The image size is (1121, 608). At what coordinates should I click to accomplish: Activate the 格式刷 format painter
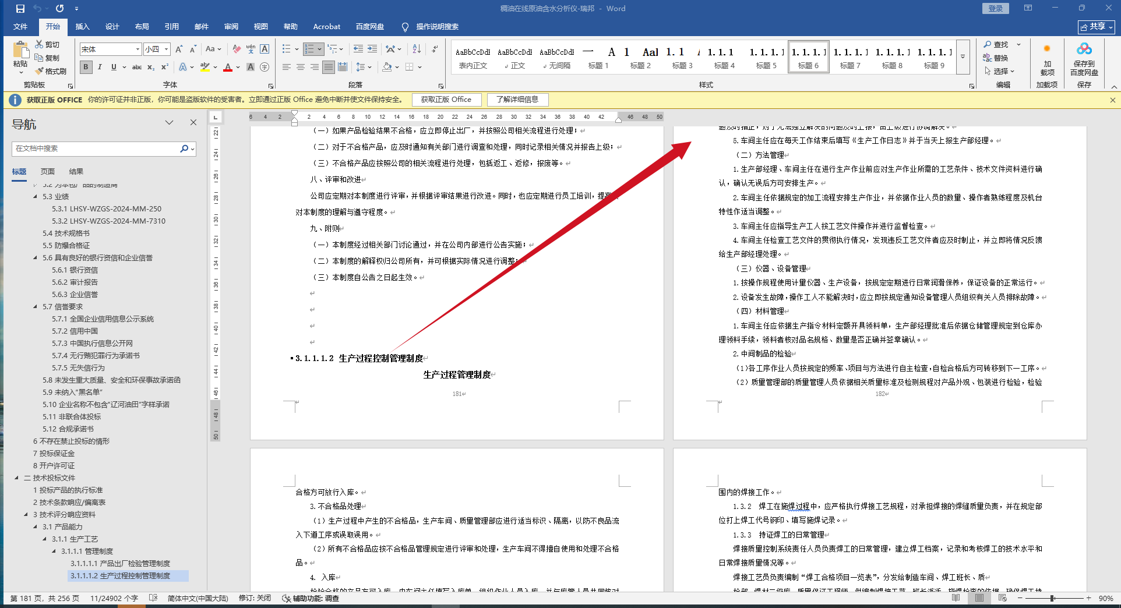pos(51,71)
